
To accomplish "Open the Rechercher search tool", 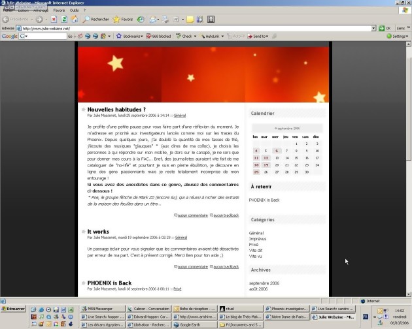I will (x=96, y=20).
